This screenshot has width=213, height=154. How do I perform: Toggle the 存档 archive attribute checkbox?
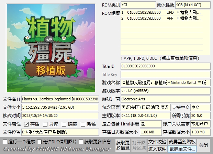(26, 124)
